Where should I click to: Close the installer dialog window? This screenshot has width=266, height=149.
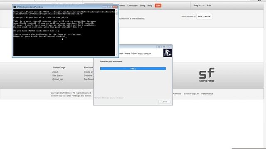(x=170, y=46)
